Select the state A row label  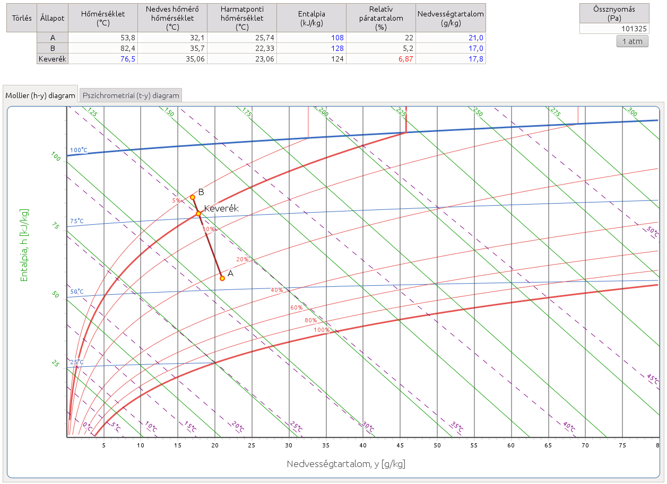click(53, 38)
